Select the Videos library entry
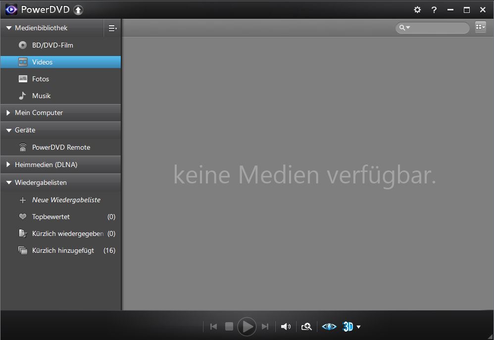Image resolution: width=494 pixels, height=340 pixels. [x=60, y=62]
